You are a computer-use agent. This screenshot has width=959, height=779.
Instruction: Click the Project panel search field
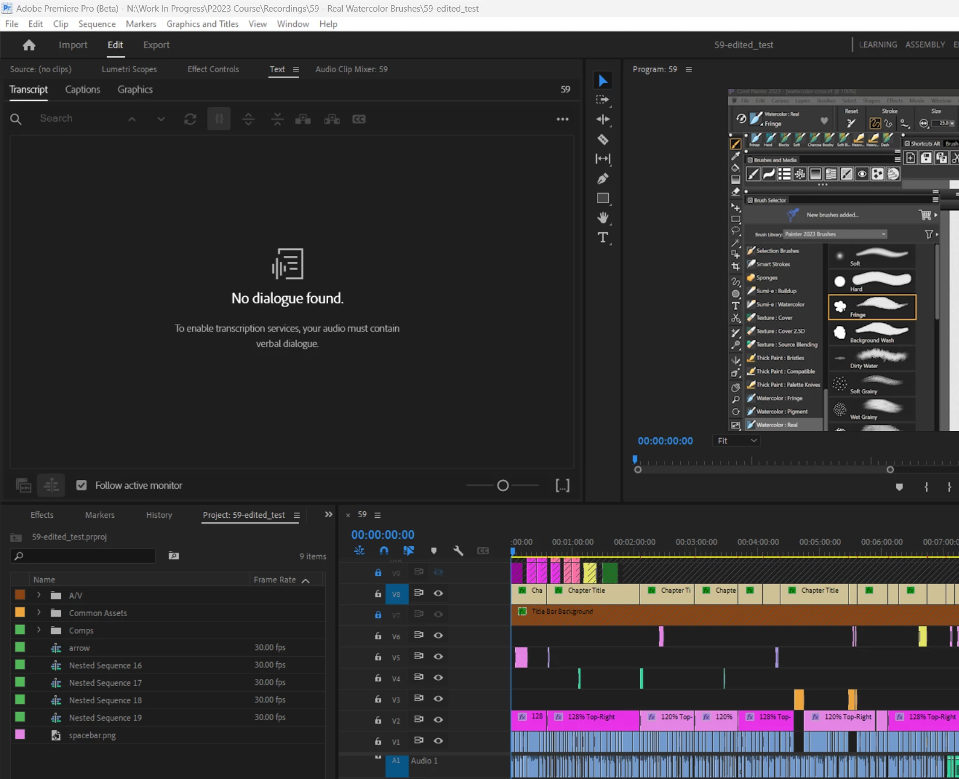point(83,556)
